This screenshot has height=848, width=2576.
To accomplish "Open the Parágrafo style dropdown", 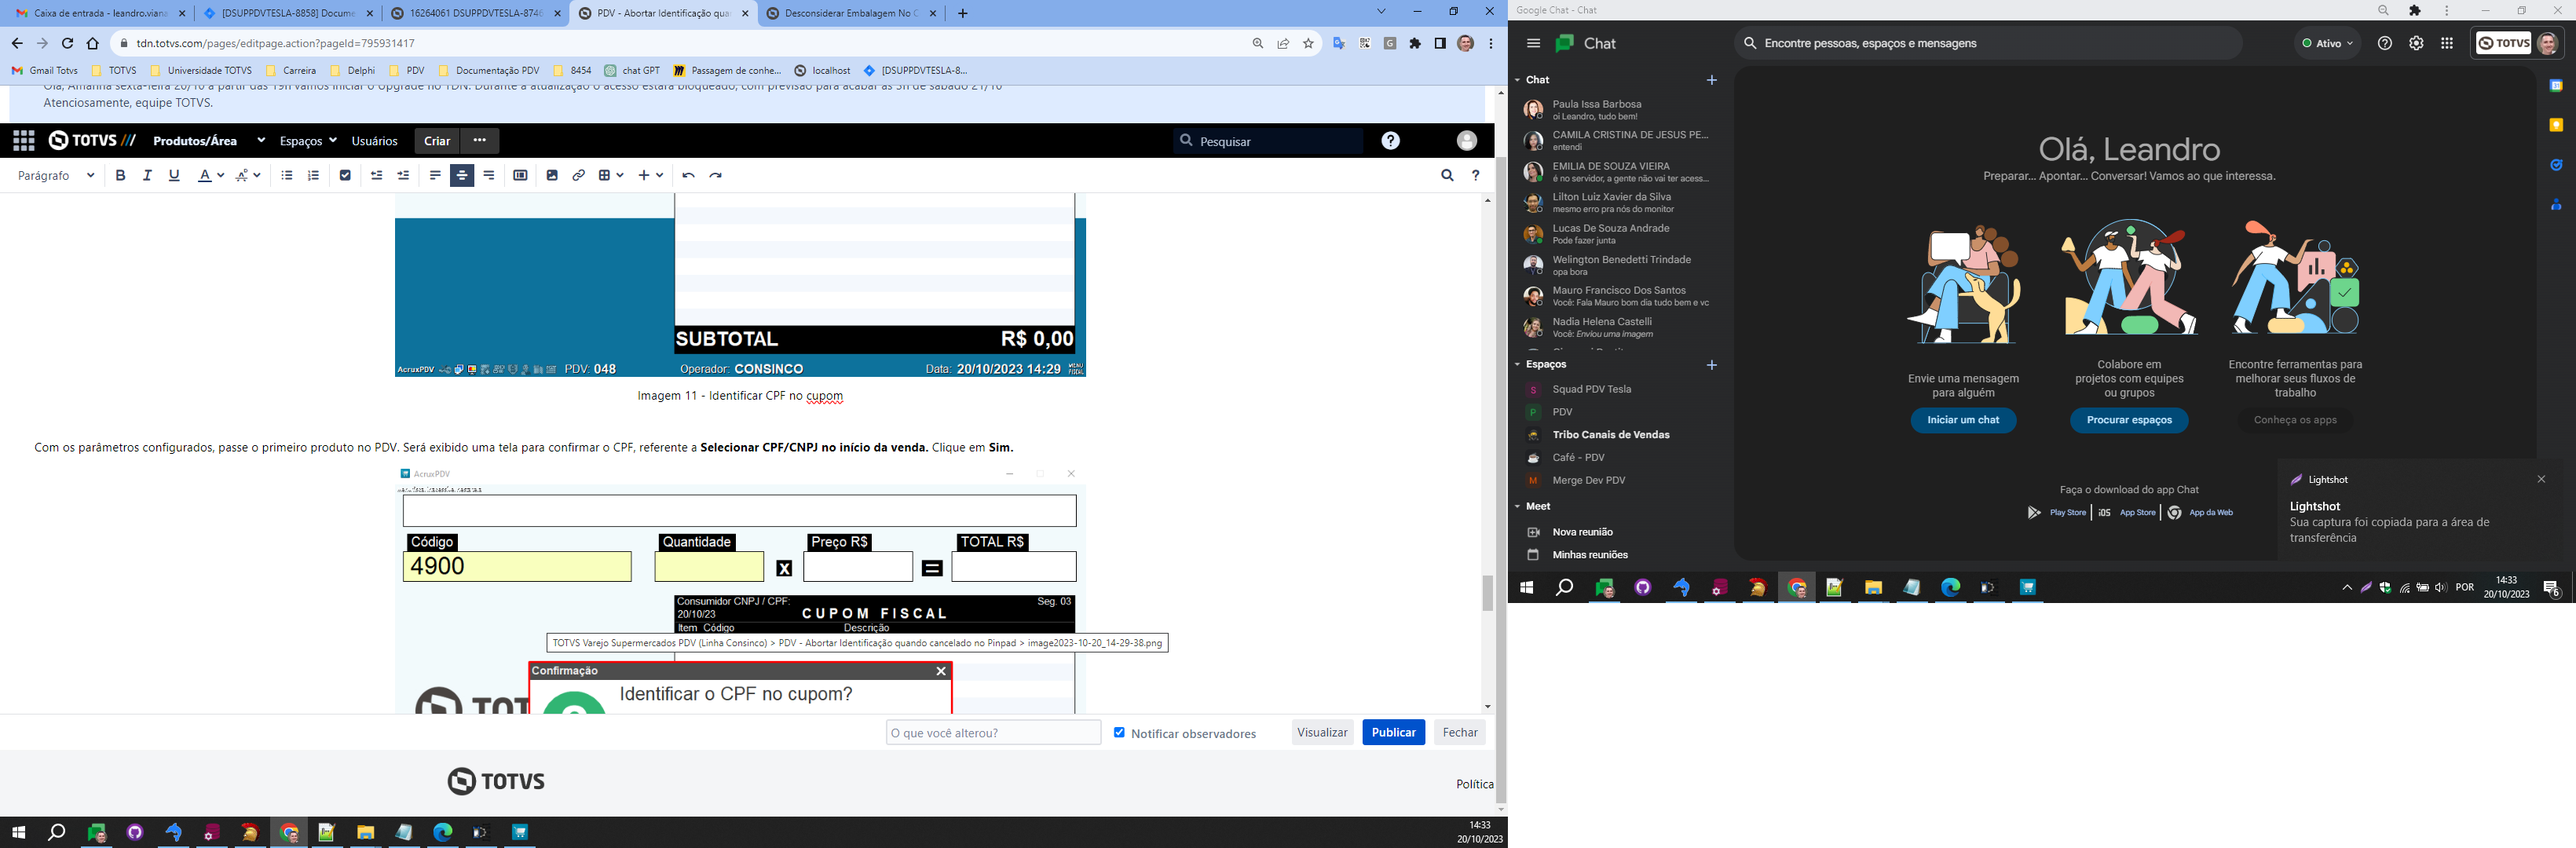I will click(x=56, y=175).
